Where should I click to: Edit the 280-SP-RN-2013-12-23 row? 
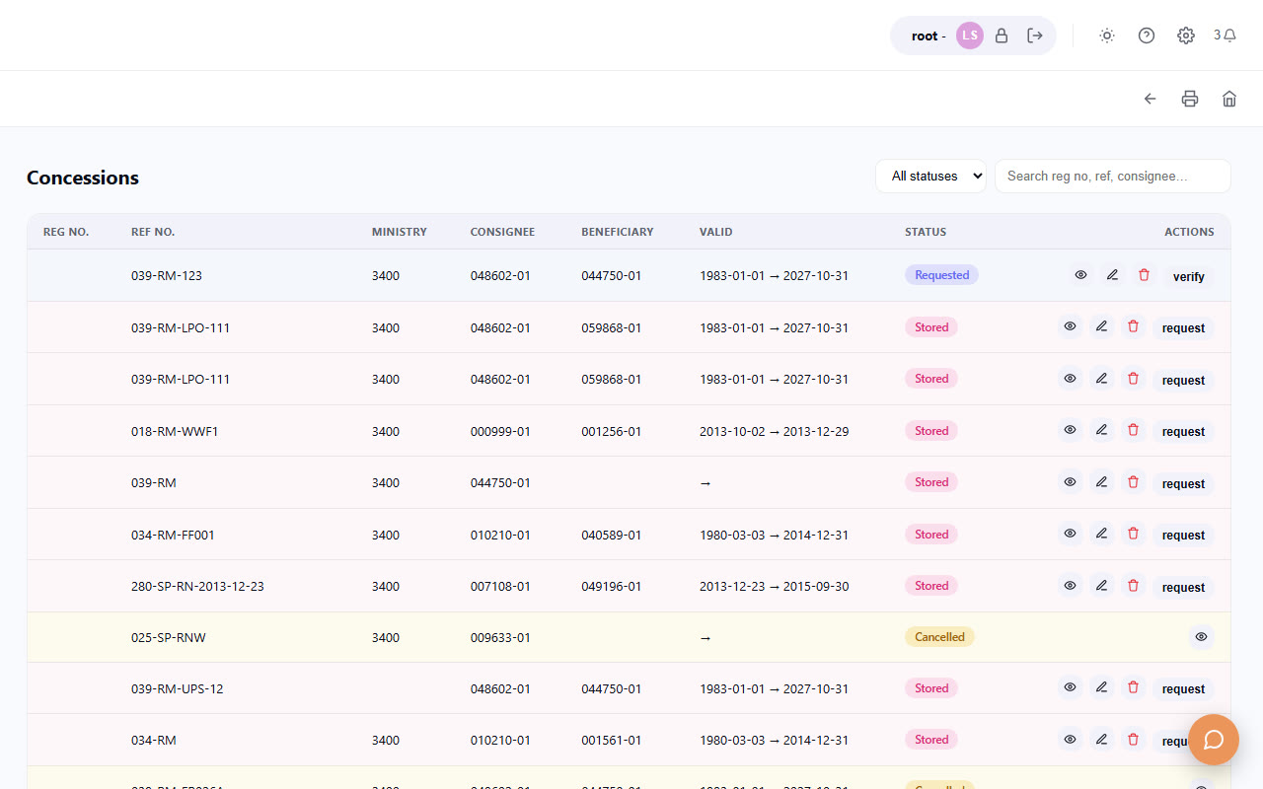click(x=1102, y=586)
